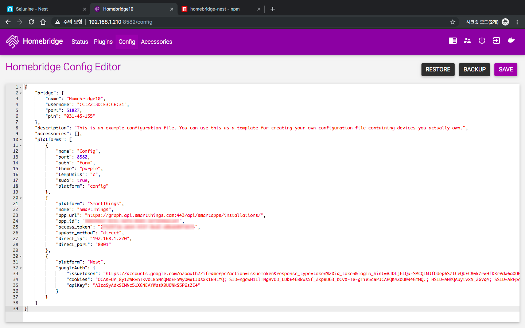This screenshot has height=328, width=525.
Task: Save the config with the SAVE button
Action: 506,70
